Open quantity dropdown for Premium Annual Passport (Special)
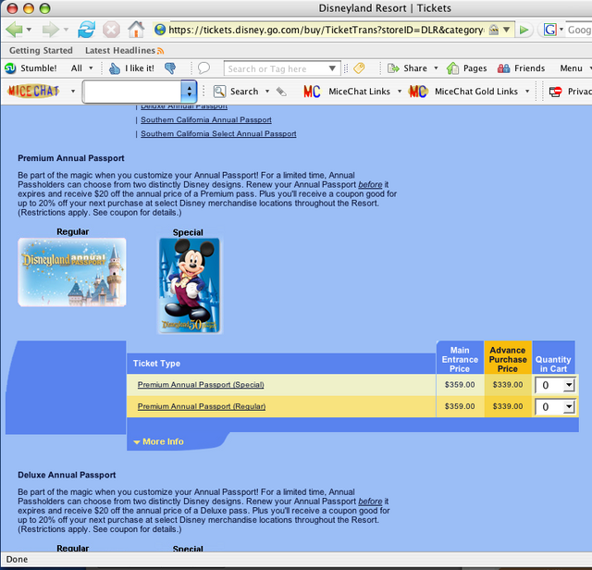Image resolution: width=592 pixels, height=570 pixels. (x=569, y=385)
